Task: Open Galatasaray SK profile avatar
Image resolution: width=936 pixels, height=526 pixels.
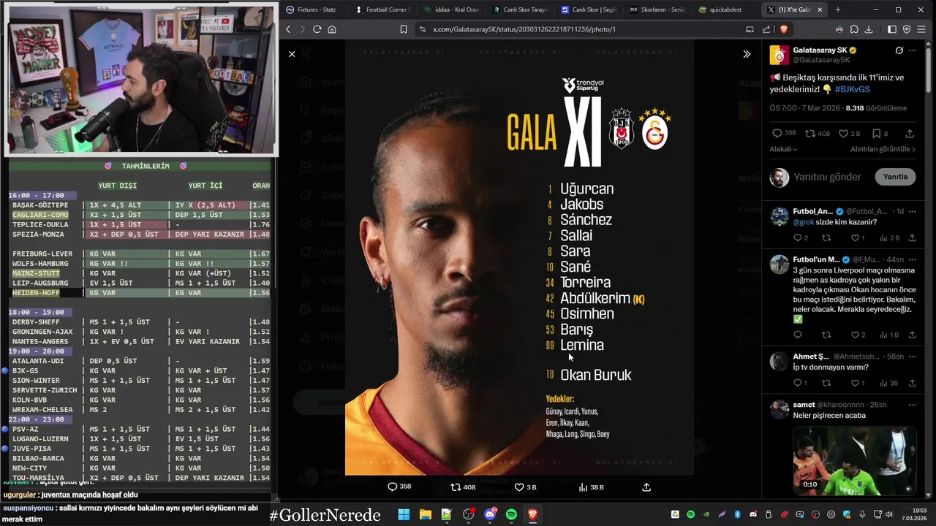Action: [x=780, y=55]
